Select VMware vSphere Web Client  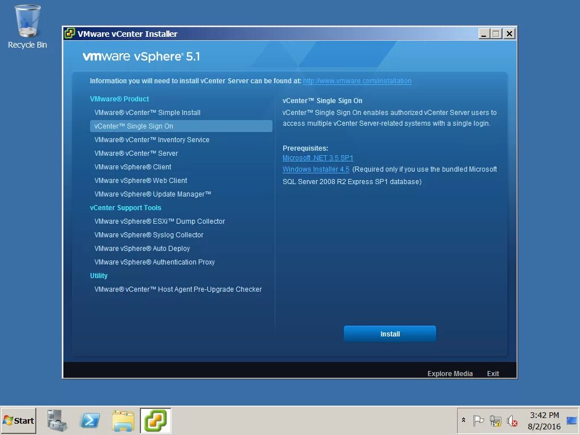click(x=140, y=181)
